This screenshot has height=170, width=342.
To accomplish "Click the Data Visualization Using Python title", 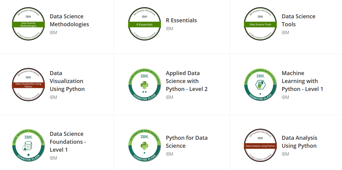I will (67, 81).
